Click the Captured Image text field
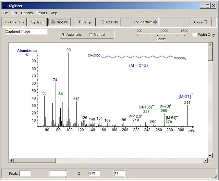The width and height of the screenshot is (219, 181). 26,32
